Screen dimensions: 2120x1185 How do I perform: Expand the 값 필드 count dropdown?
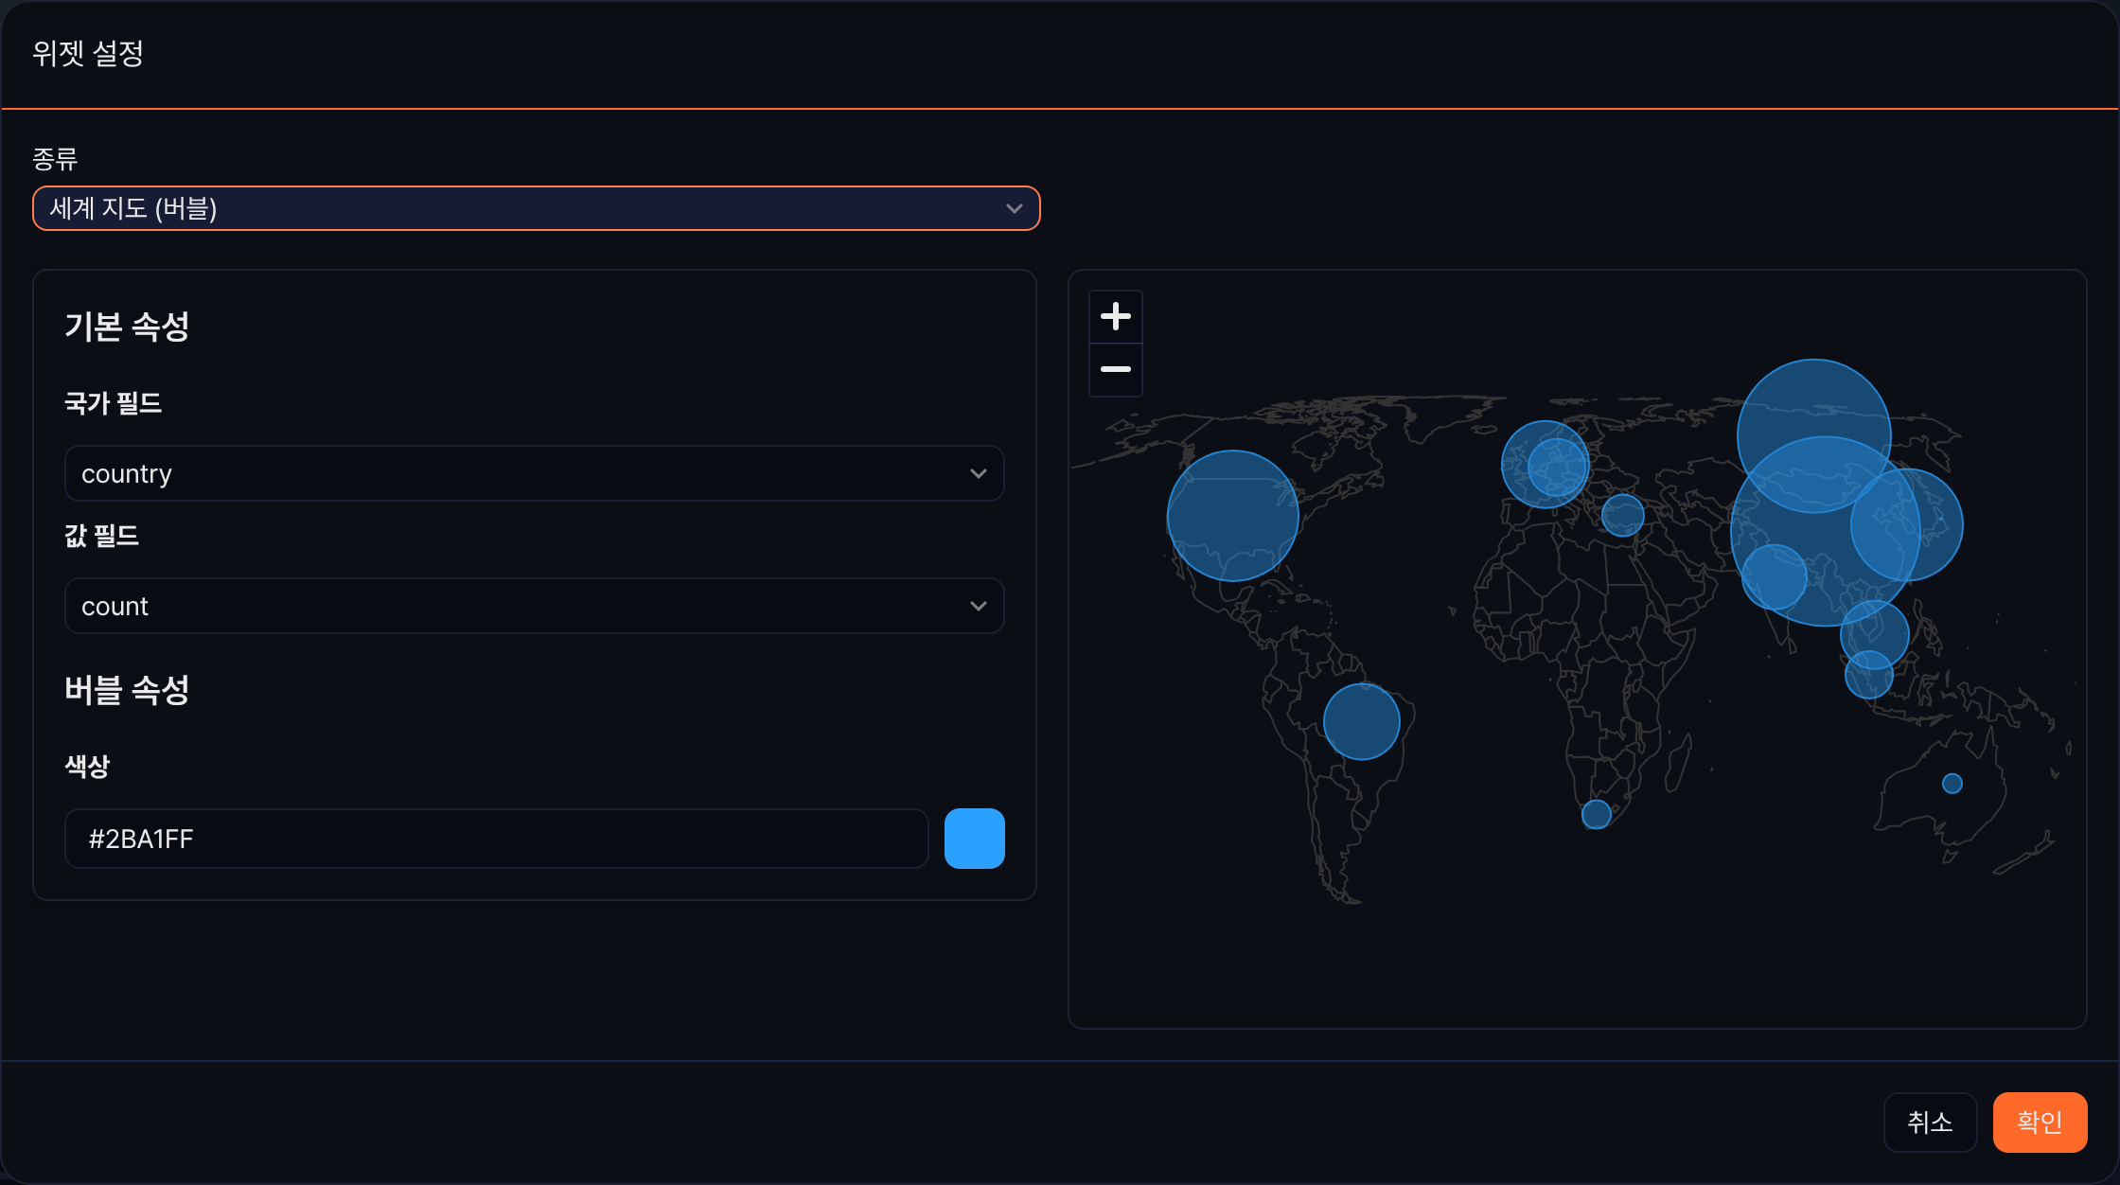click(x=534, y=606)
